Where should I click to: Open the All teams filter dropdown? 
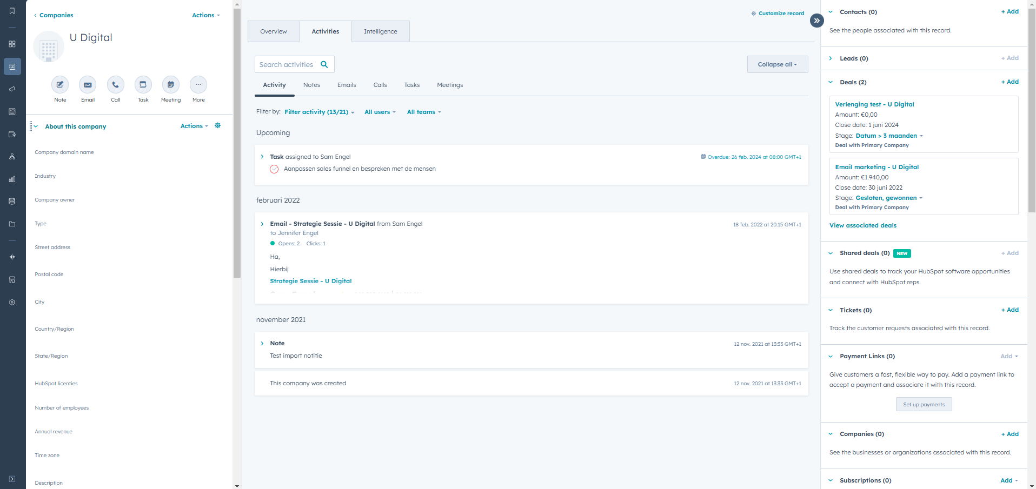[x=424, y=112]
